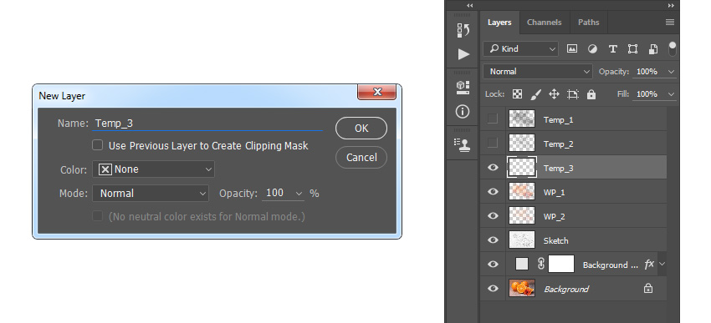Open the Info panel icon
The height and width of the screenshot is (323, 711).
click(x=463, y=111)
